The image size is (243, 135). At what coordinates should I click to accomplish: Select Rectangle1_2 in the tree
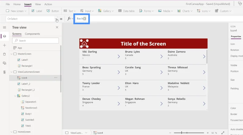(x=28, y=90)
